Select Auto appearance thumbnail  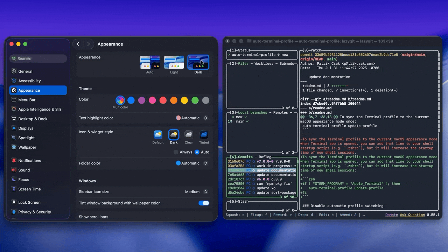click(x=150, y=62)
